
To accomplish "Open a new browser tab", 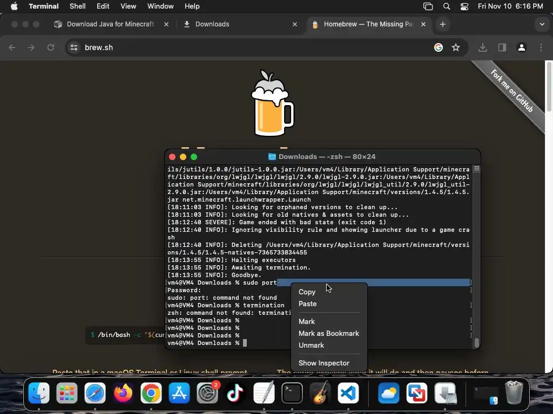I will 443,24.
